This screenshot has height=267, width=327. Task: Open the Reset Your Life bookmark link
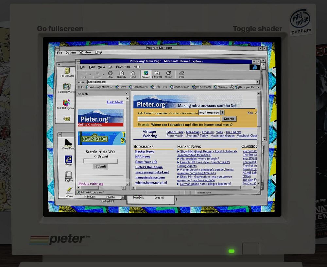pyautogui.click(x=146, y=162)
